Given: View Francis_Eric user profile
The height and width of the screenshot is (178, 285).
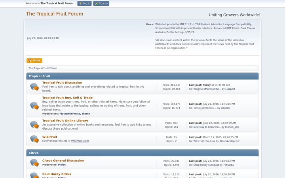Looking at the screenshot, I should point(232,127).
